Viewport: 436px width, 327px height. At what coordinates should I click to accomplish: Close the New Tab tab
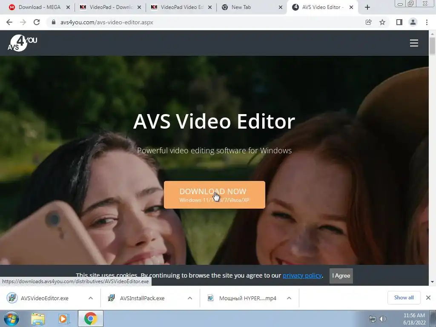(281, 7)
